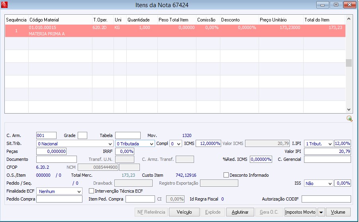Image resolution: width=359 pixels, height=222 pixels.
Task: Click the magnifier search icon below the grid
Action: pyautogui.click(x=349, y=118)
